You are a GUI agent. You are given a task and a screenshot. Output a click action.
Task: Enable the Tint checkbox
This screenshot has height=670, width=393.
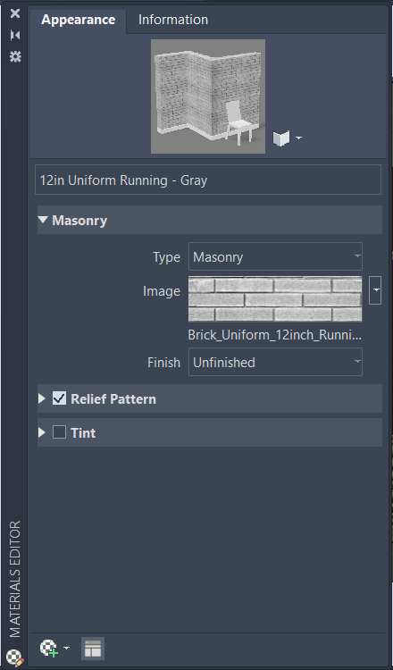(59, 432)
